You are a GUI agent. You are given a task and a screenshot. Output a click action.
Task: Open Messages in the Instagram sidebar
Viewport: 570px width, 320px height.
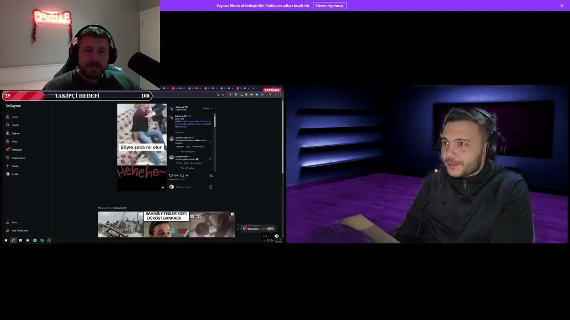(x=14, y=149)
